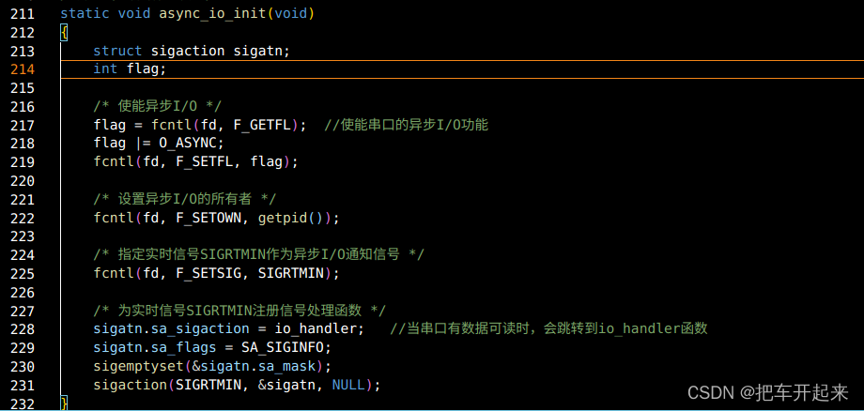Click F_SETOWN in the fcntl call
864x411 pixels.
click(208, 218)
